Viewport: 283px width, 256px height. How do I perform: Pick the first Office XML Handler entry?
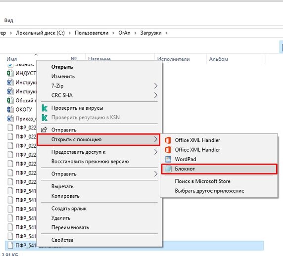tap(197, 140)
